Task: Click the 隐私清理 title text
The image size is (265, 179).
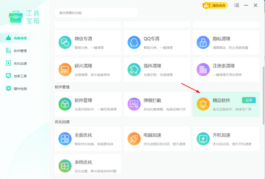Action: coord(221,39)
